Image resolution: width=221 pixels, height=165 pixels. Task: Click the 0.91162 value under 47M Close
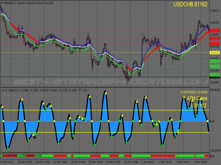point(199,106)
